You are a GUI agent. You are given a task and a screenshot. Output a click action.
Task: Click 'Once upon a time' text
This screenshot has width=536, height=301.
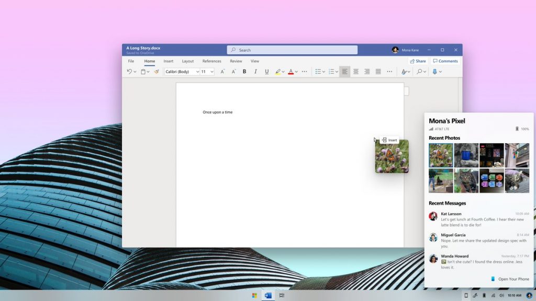pyautogui.click(x=217, y=112)
